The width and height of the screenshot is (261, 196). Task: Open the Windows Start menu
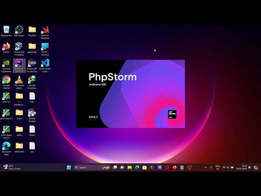coord(69,167)
